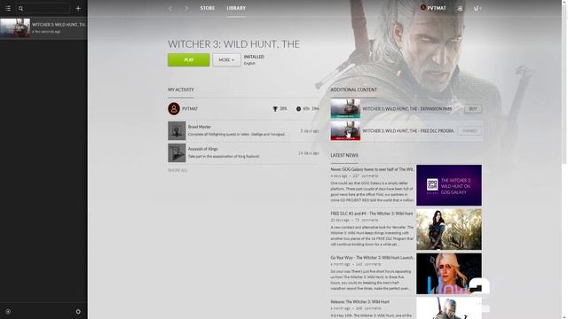568x319 pixels.
Task: Open the Go Your Way launch news headline
Action: [372, 258]
